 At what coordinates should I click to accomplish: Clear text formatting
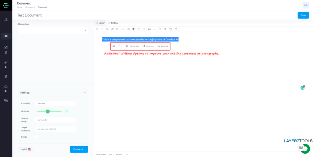165,29
